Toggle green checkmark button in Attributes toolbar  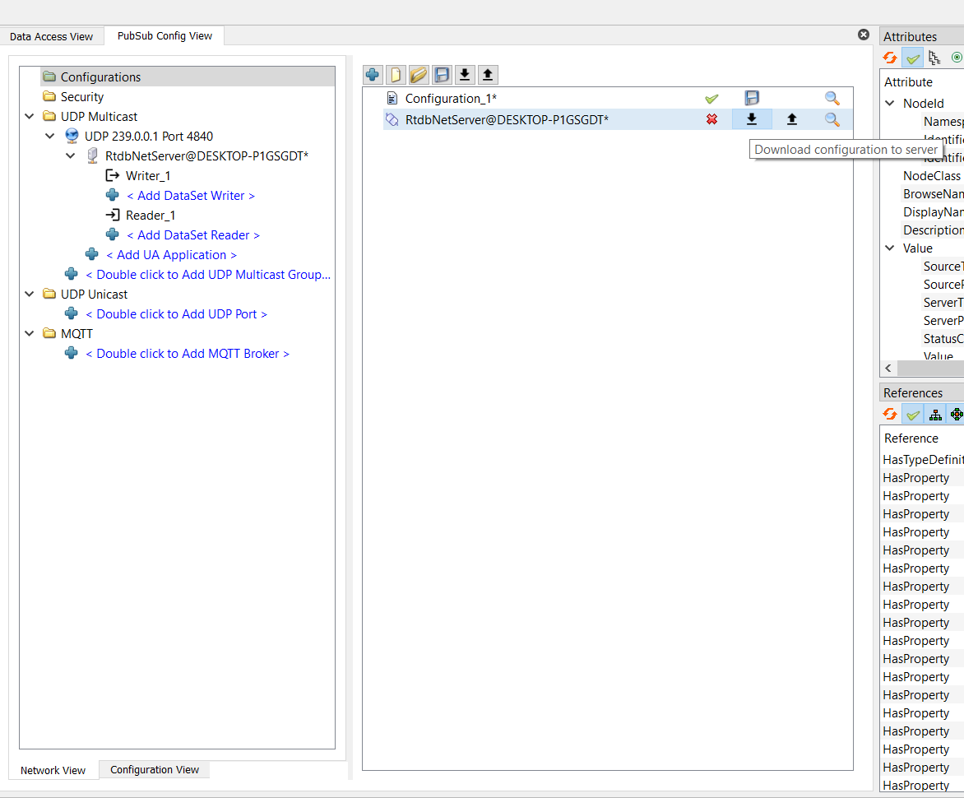pos(913,58)
